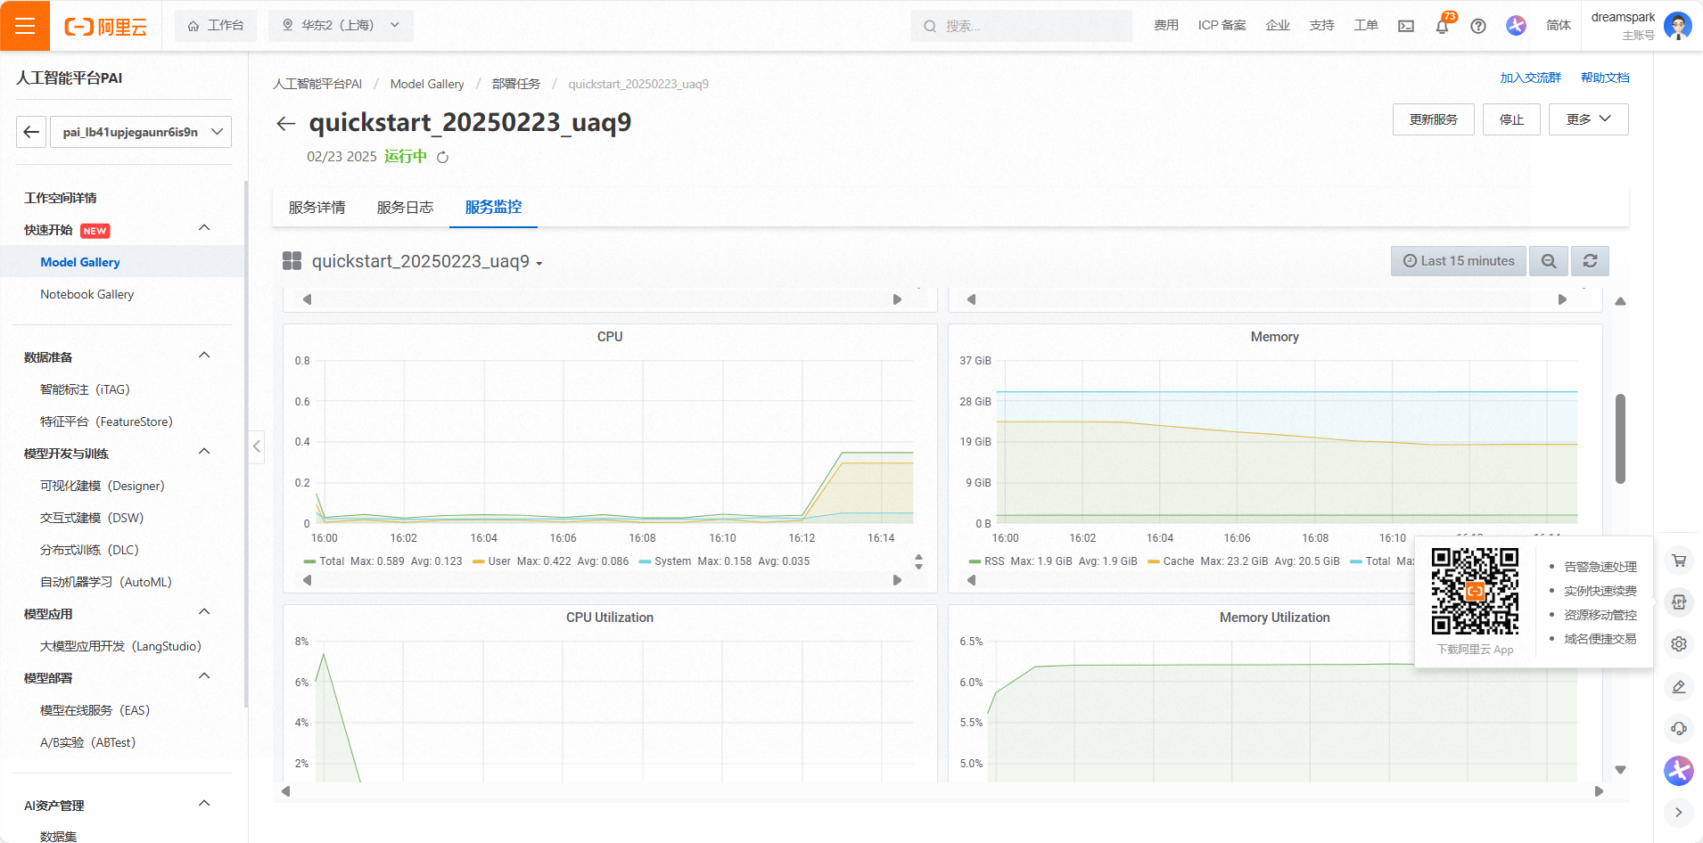1703x843 pixels.
Task: Open the region selector 华东2 (上海)
Action: (x=341, y=26)
